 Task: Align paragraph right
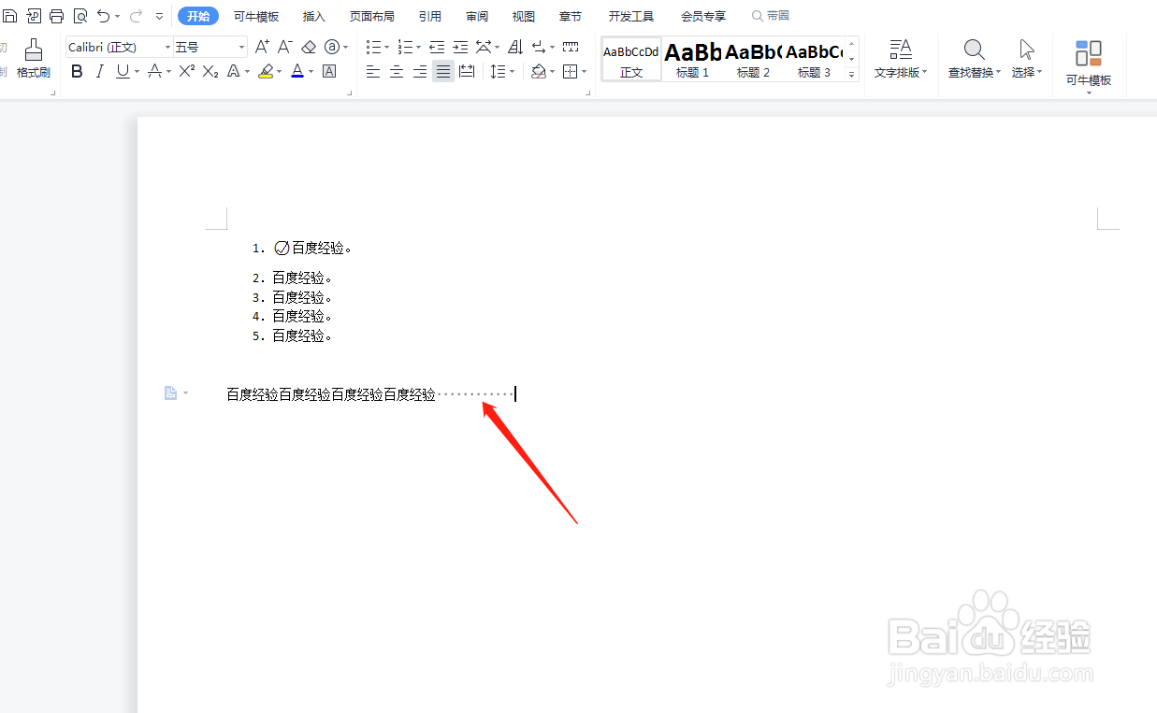420,71
